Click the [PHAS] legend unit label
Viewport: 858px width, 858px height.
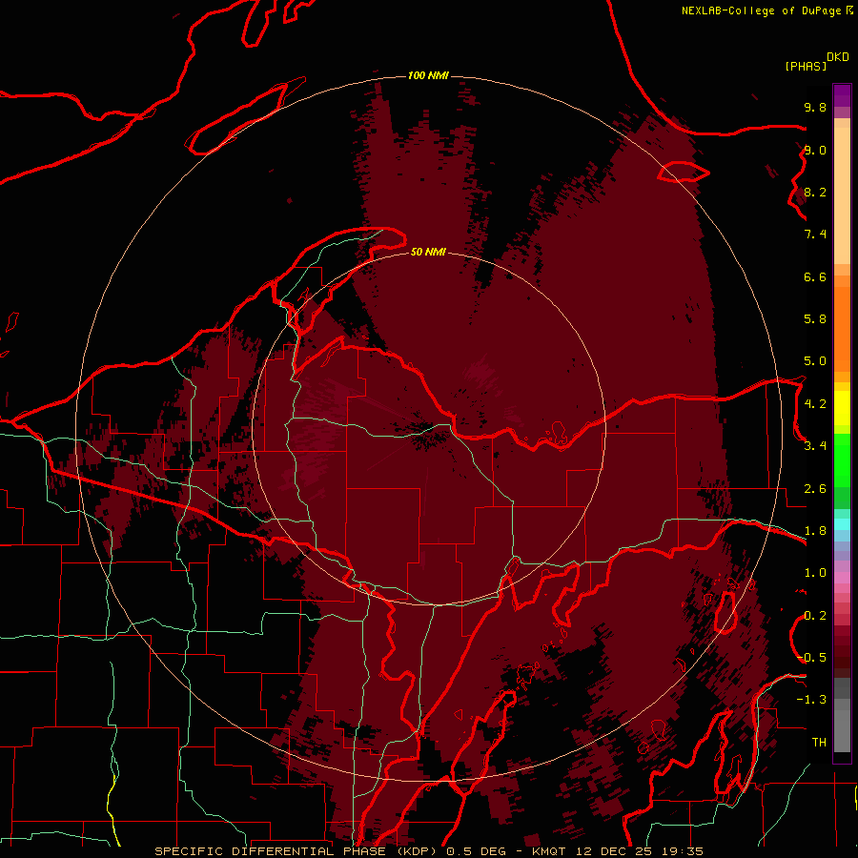806,66
